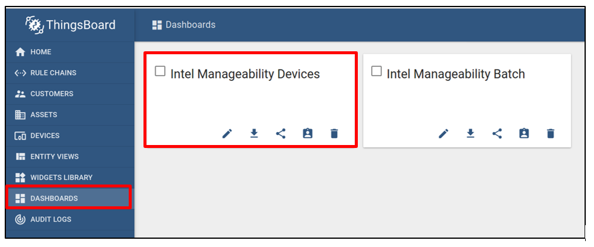Assign customers to Intel Manageability Devices dashboard
594x247 pixels.
308,134
